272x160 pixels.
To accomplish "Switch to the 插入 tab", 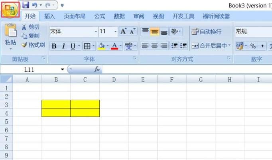I will [x=49, y=16].
